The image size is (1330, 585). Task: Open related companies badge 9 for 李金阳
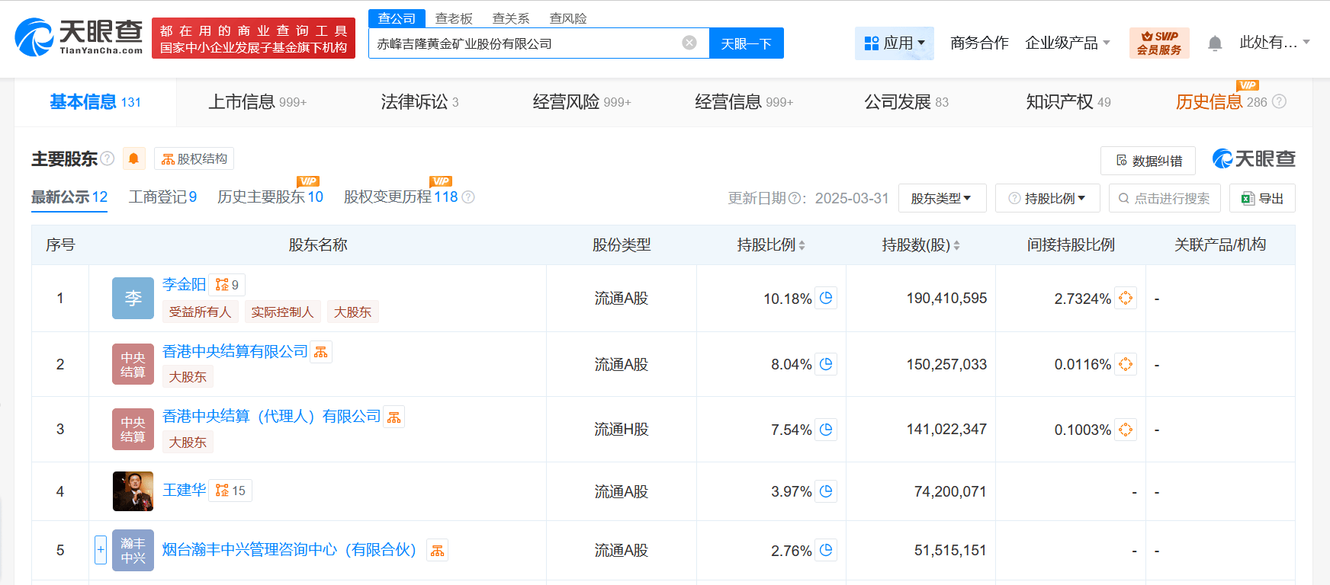[227, 285]
